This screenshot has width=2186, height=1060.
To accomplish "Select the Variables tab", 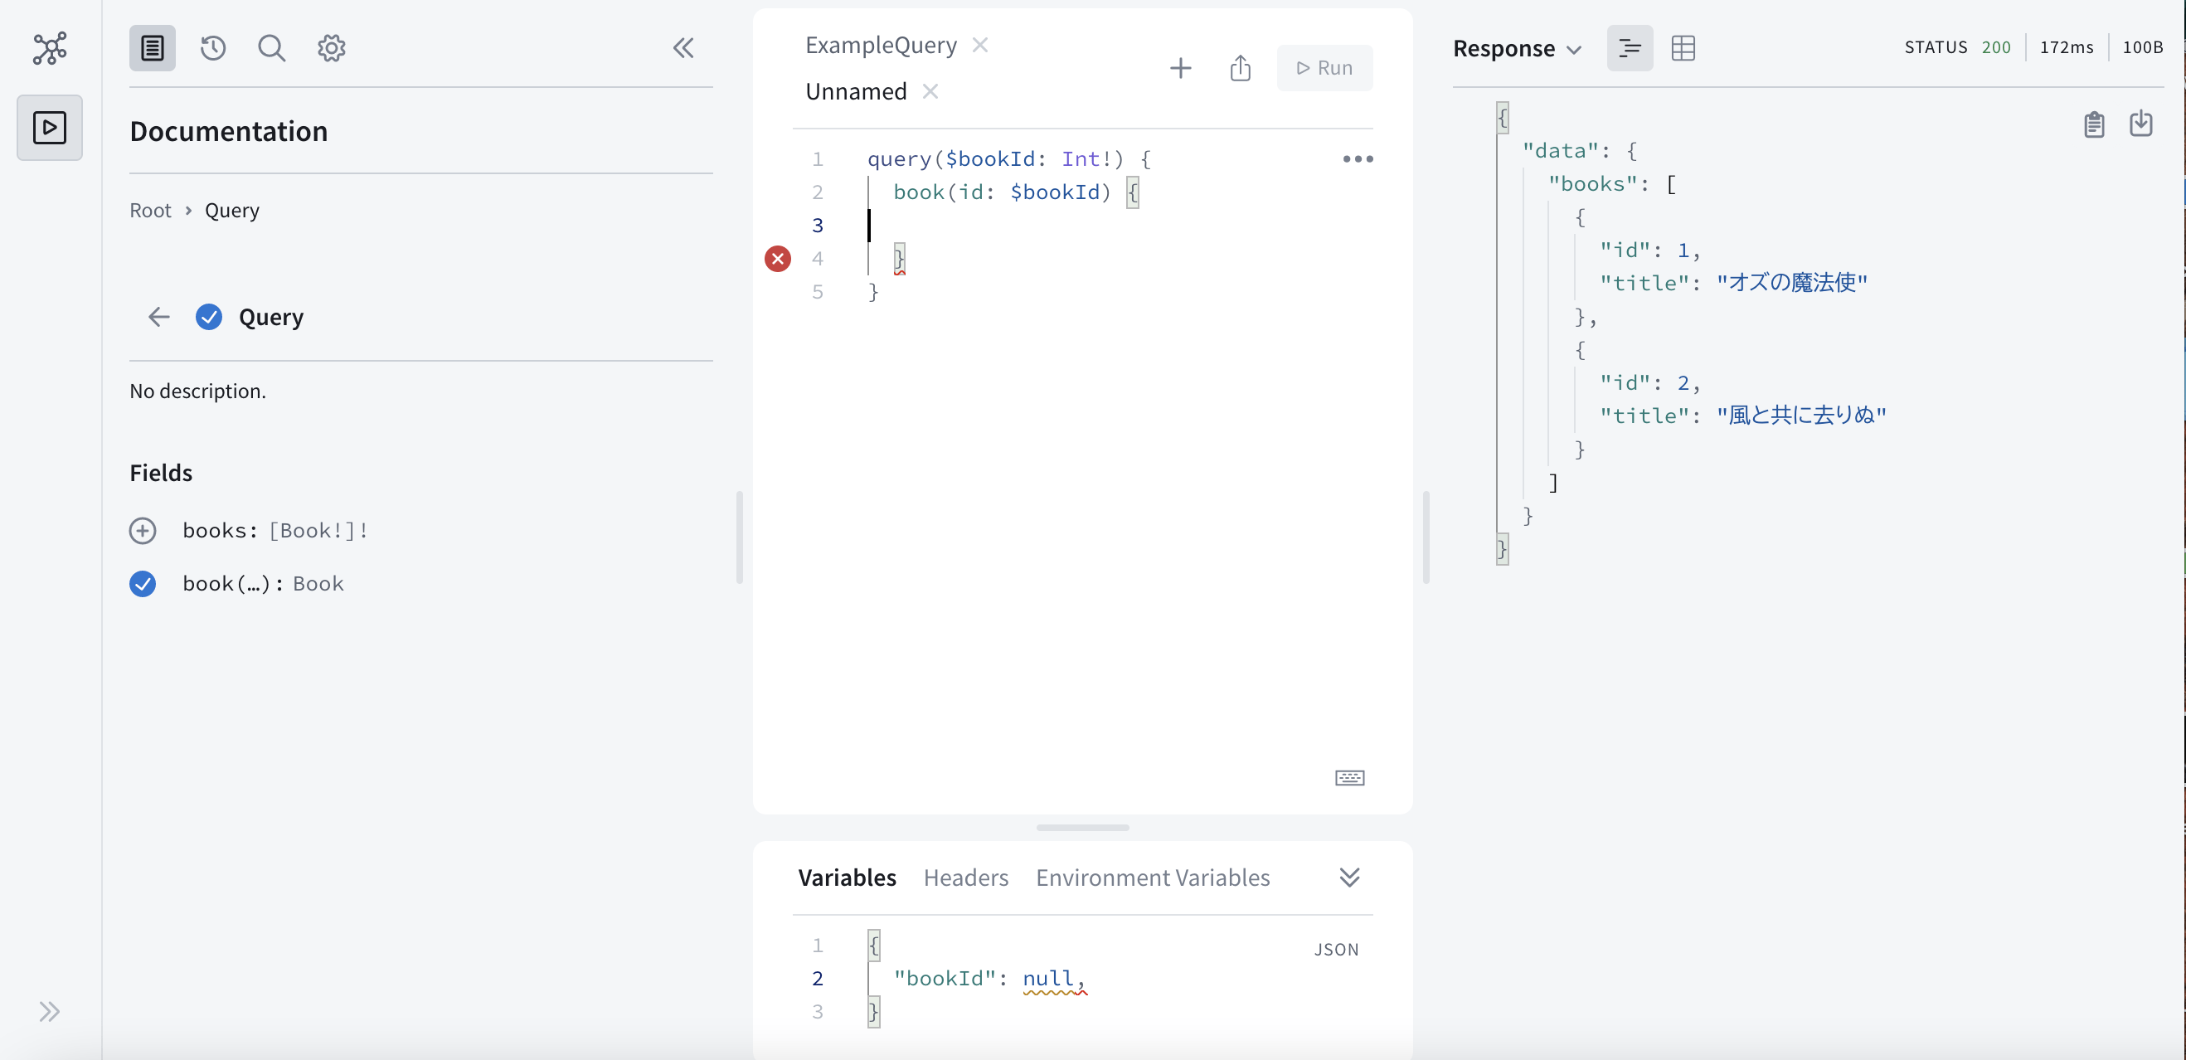I will (847, 878).
